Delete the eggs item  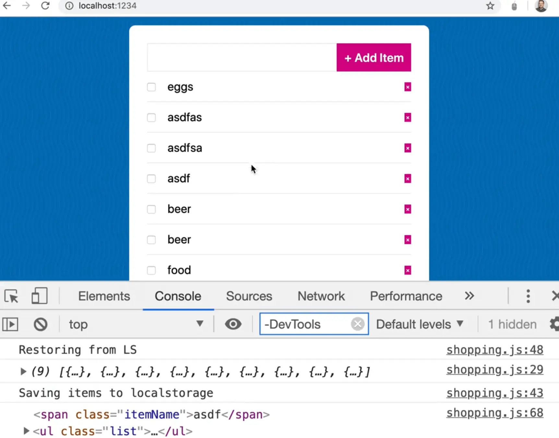pos(408,87)
